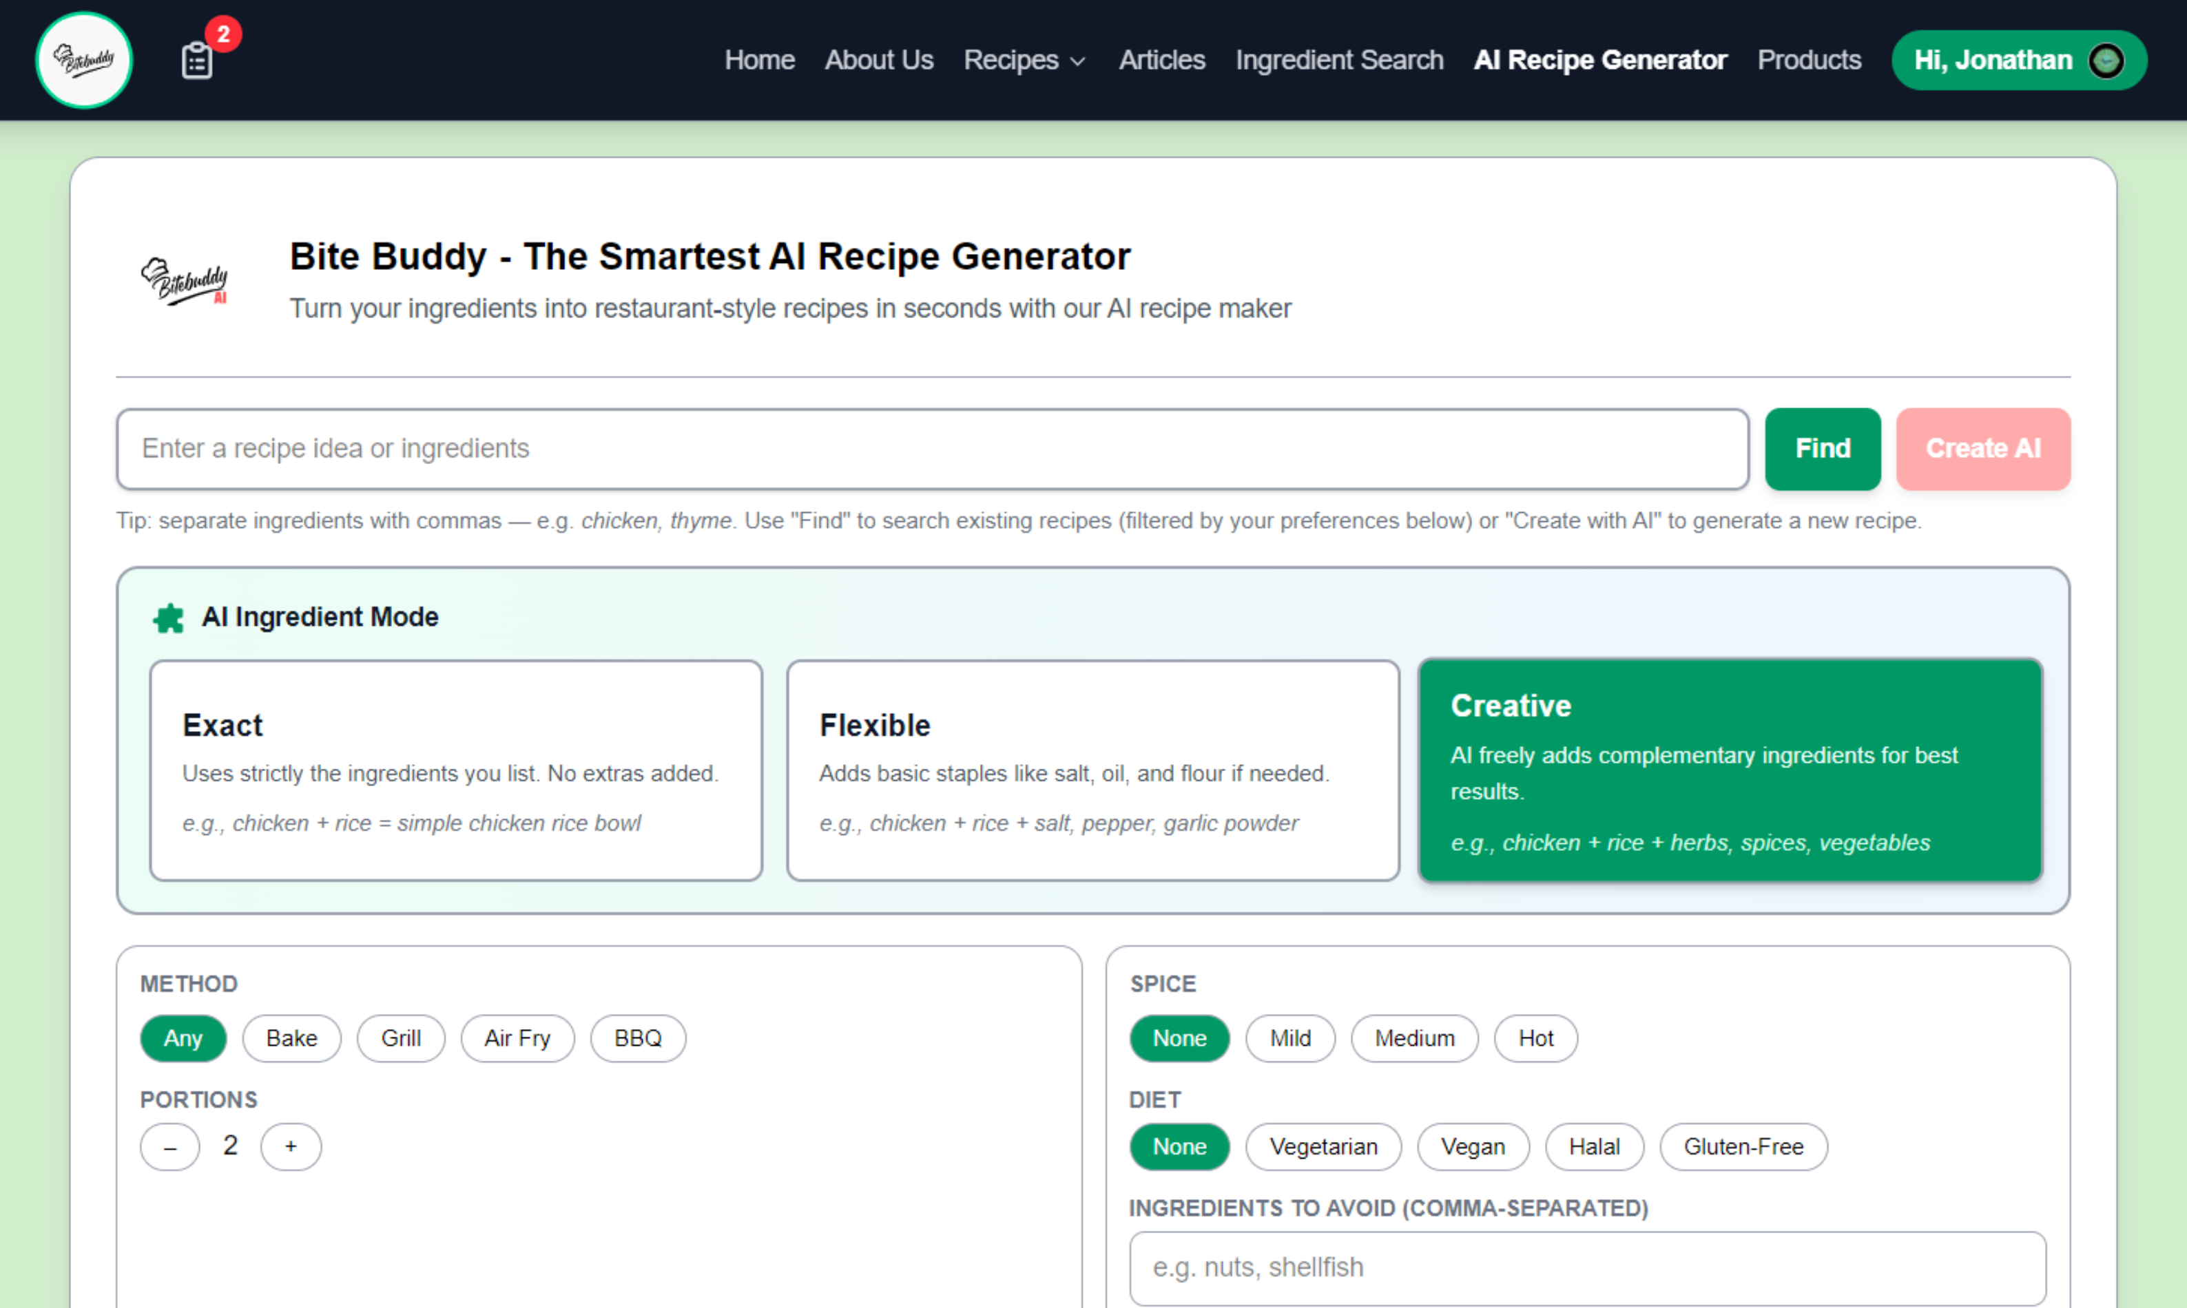Open the clipboard shopping list icon
This screenshot has width=2187, height=1308.
point(196,62)
